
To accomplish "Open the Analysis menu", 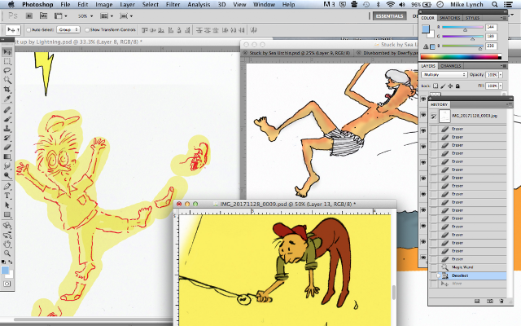I will 199,4.
